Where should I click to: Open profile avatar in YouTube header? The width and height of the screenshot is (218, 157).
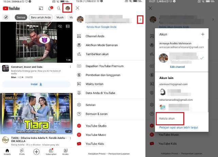click(x=68, y=8)
